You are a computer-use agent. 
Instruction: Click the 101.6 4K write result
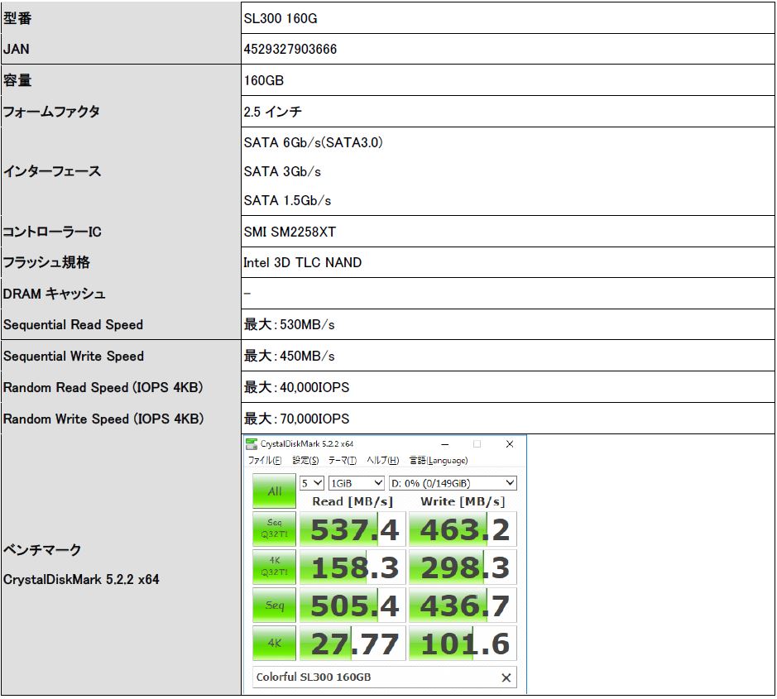463,644
